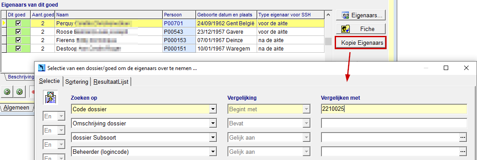Viewport: 477px width, 160px height.
Task: Click the owners table scroll-up arrow
Action: click(x=328, y=15)
